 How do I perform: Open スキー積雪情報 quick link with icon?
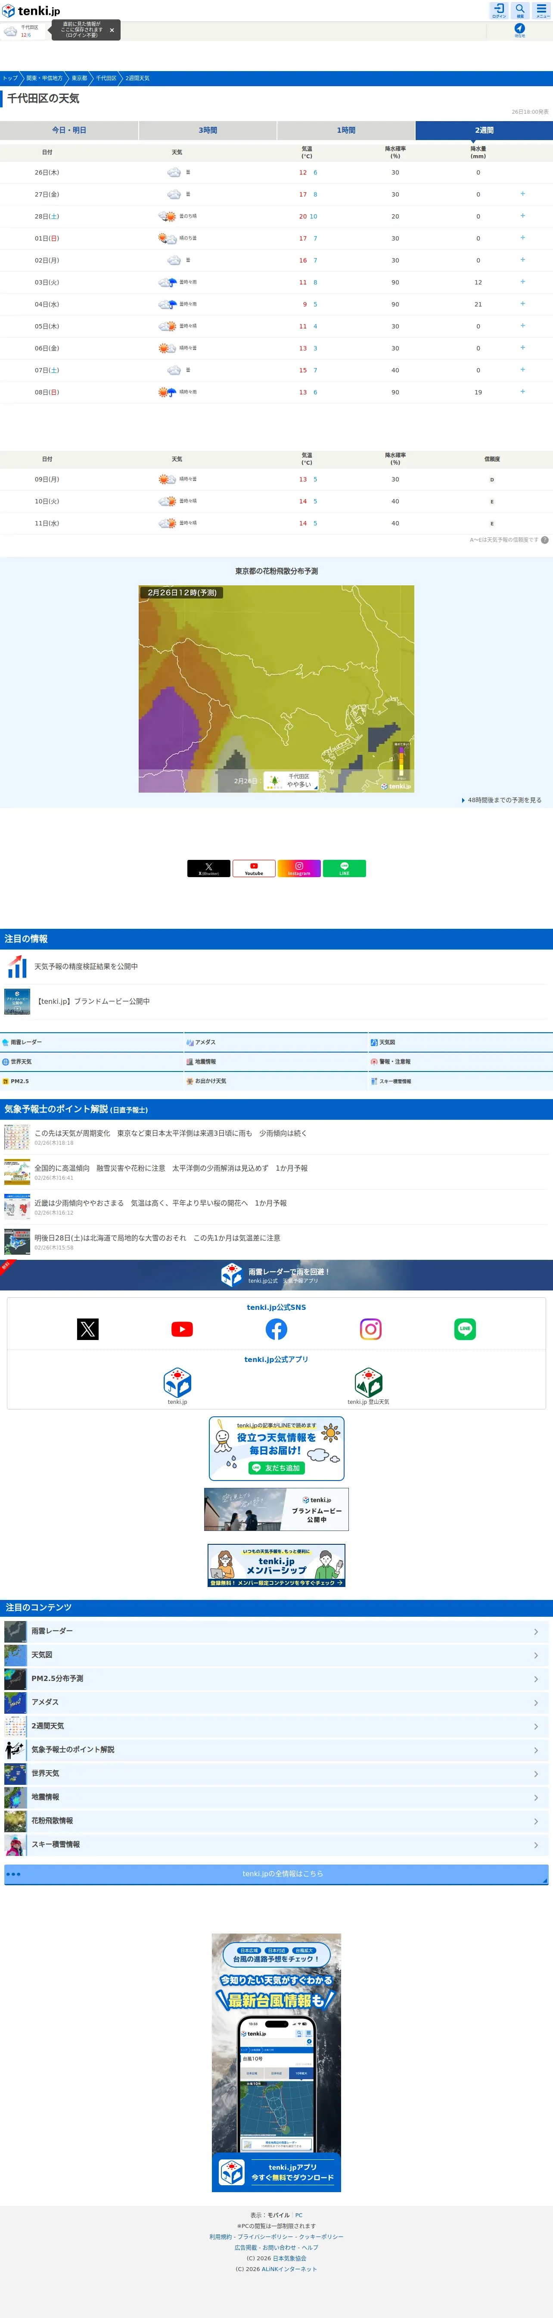click(460, 1081)
